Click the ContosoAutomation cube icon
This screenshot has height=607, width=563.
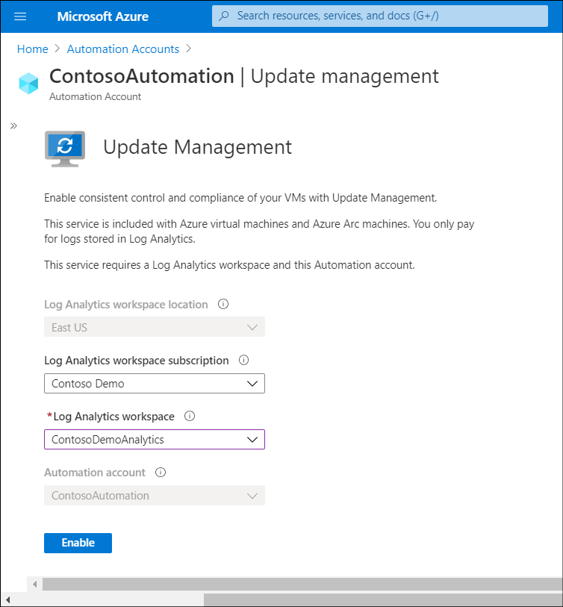[x=28, y=83]
